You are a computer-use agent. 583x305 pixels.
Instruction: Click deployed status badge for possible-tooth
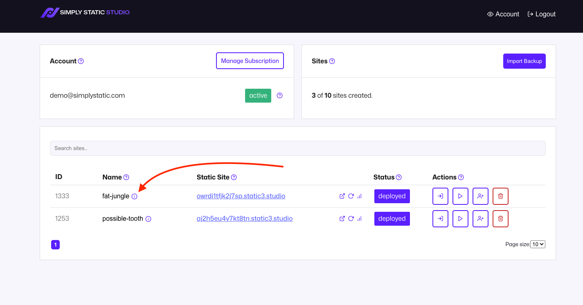pyautogui.click(x=392, y=219)
